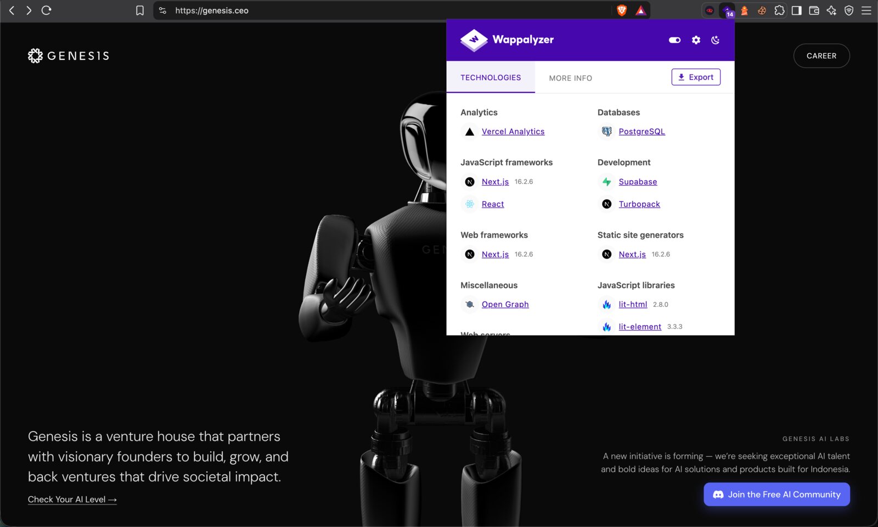Viewport: 878px width, 527px height.
Task: Open the Vercel Analytics link
Action: pos(513,132)
